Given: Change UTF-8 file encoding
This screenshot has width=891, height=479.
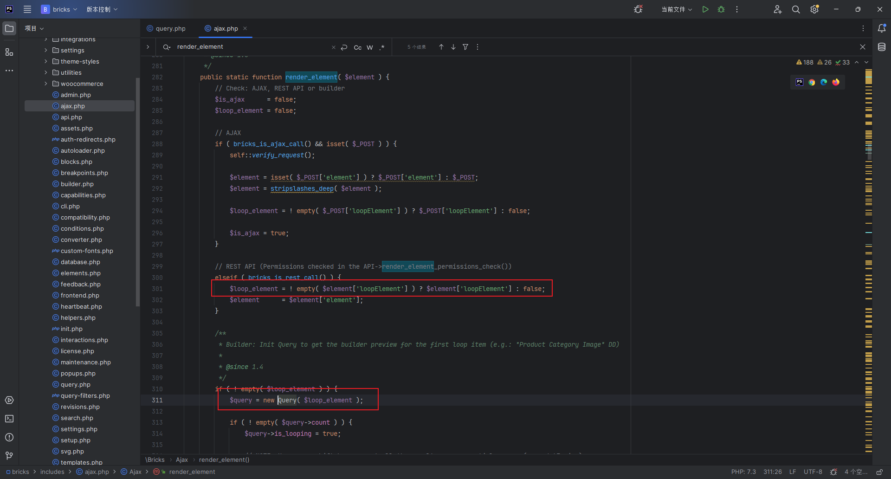Looking at the screenshot, I should pos(813,472).
